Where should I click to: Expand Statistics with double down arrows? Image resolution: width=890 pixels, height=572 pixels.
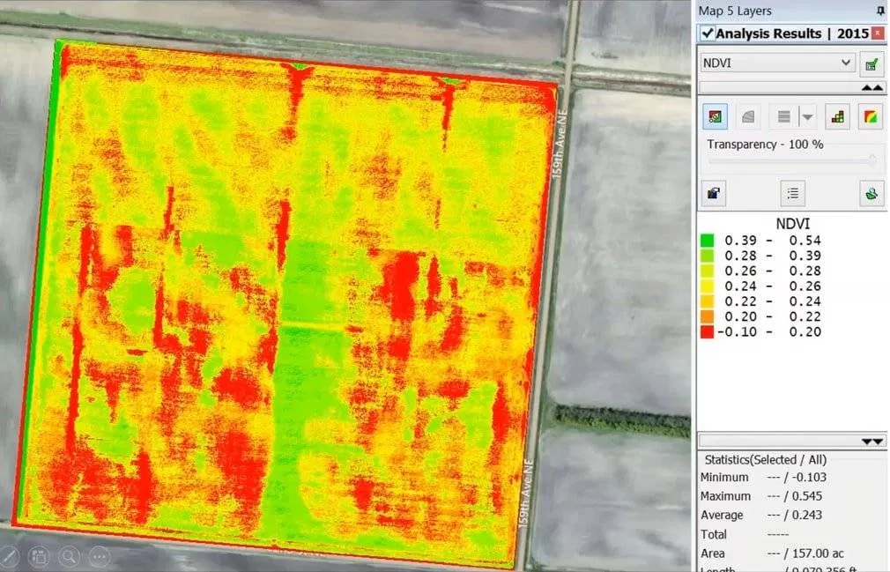pos(871,442)
